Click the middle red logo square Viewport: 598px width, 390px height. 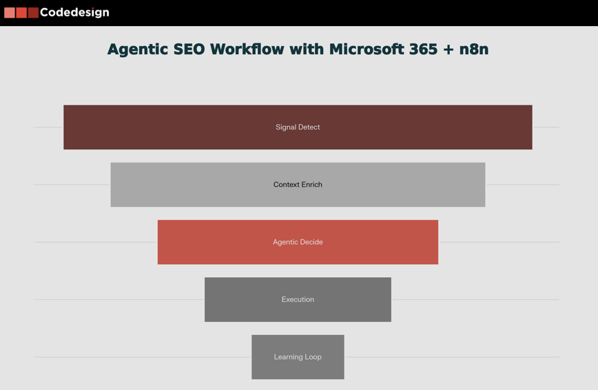(21, 12)
